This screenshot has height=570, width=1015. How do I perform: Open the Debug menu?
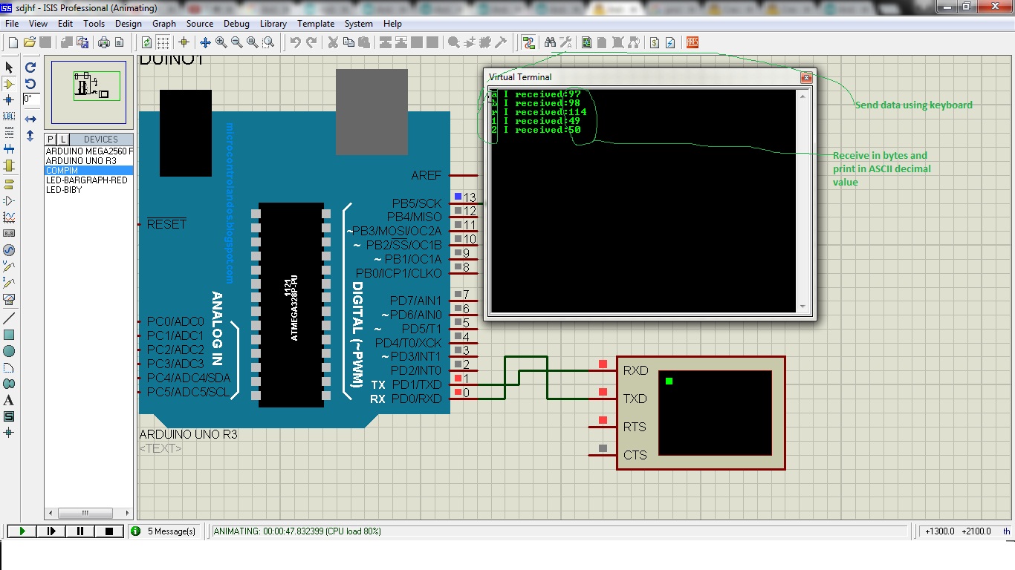236,24
